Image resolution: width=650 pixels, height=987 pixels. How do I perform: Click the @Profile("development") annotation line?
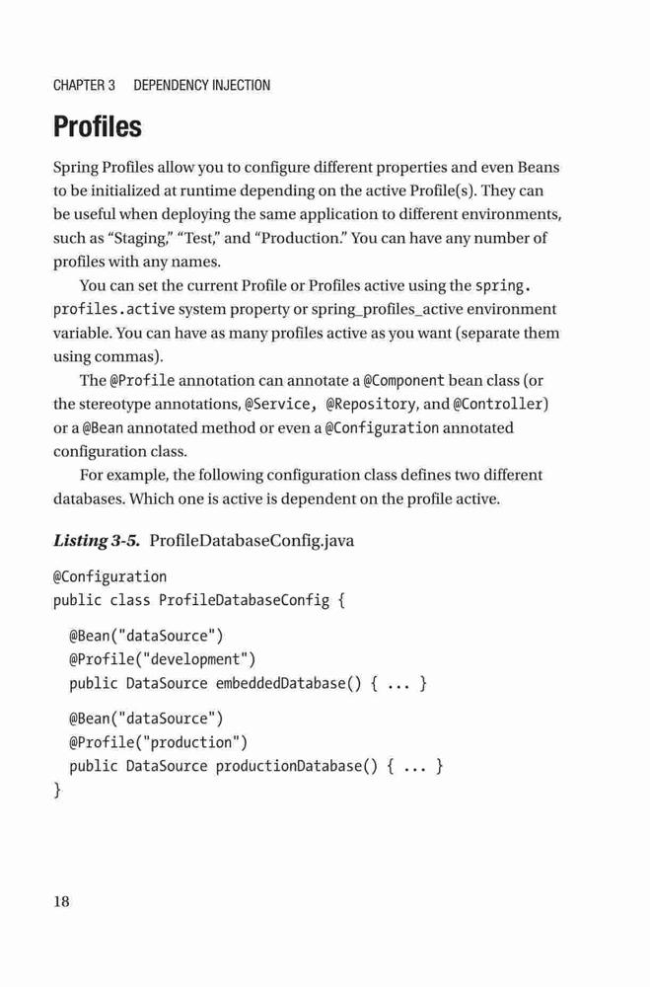click(x=163, y=659)
